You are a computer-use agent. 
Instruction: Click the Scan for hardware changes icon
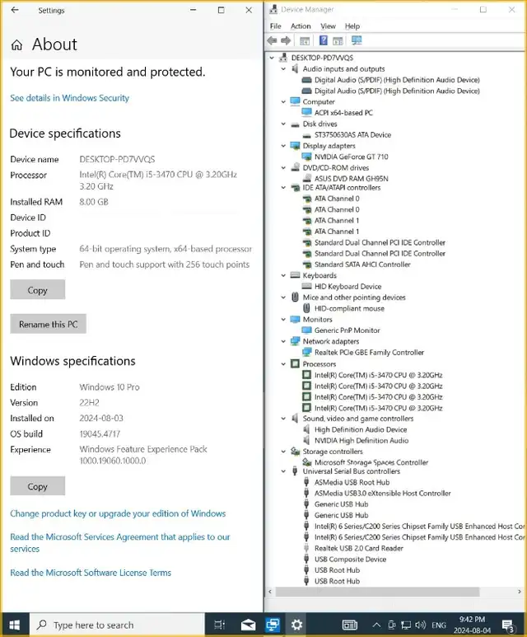coord(357,40)
